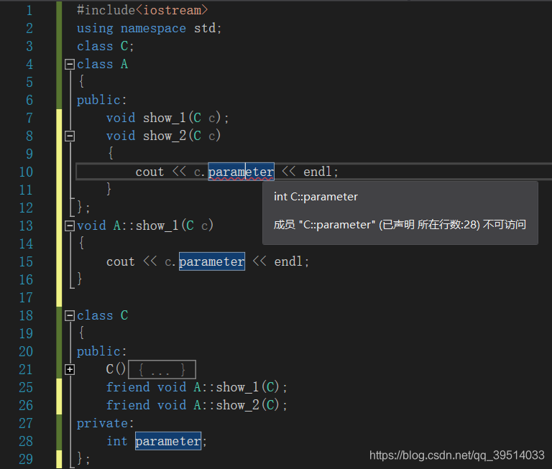
Task: Click #include<iostream> on line 1
Action: click(142, 10)
